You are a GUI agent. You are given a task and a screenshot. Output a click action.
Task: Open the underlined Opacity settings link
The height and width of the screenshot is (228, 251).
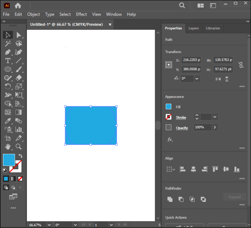click(x=182, y=128)
